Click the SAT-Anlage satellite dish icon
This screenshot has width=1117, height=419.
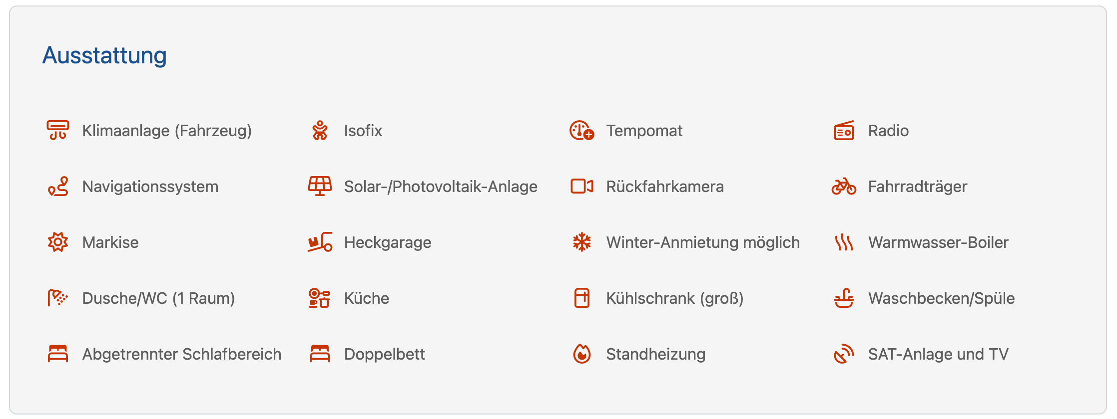(x=844, y=354)
